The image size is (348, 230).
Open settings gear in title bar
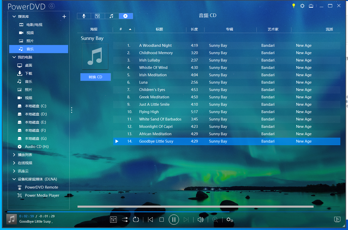(x=302, y=6)
